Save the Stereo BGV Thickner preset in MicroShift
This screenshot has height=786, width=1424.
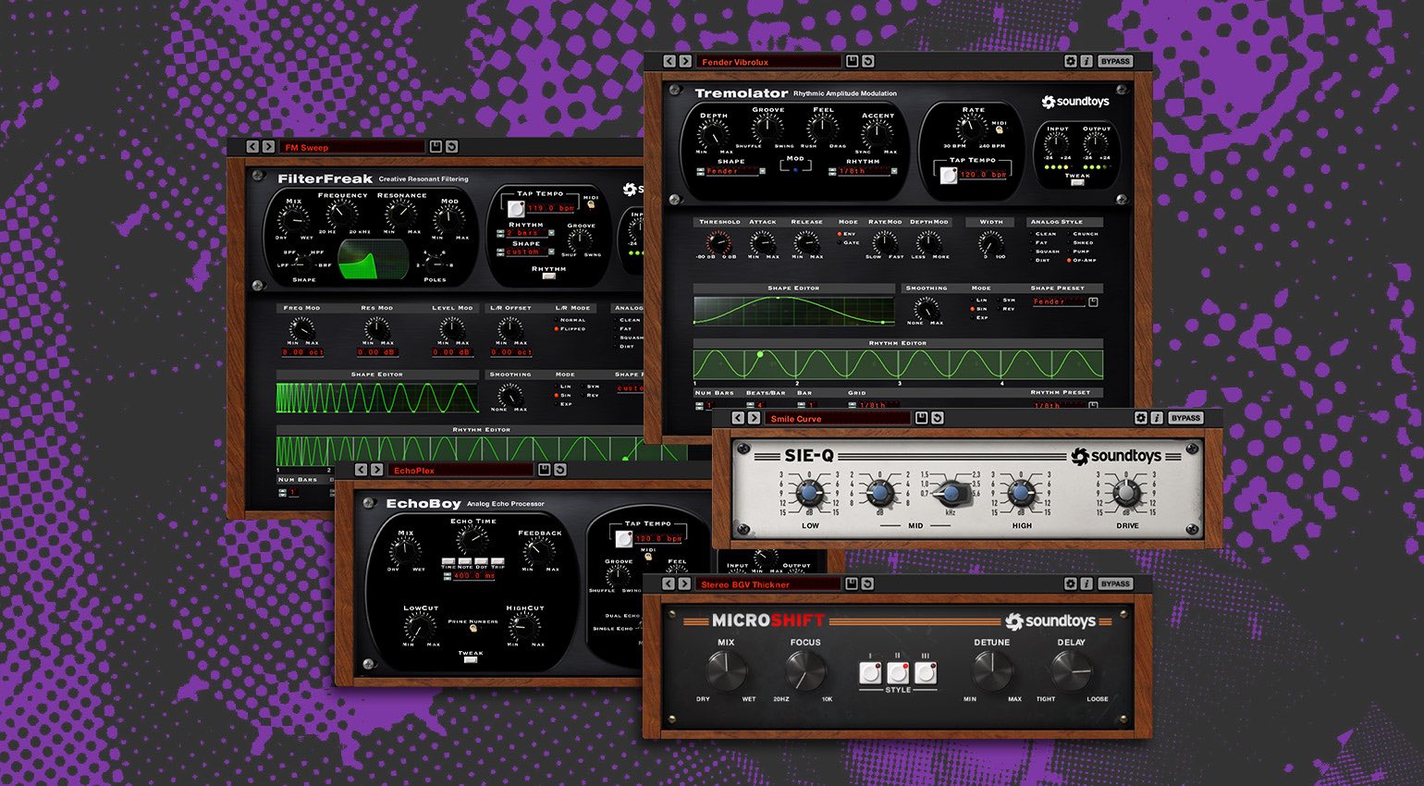(851, 583)
